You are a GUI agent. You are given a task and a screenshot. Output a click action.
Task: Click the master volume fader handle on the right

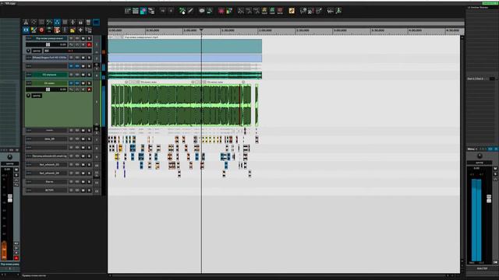click(489, 199)
